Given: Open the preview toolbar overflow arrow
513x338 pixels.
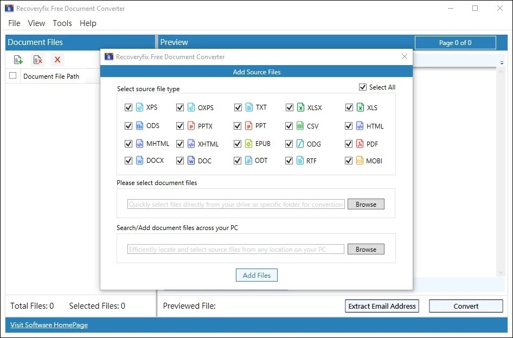Looking at the screenshot, I should point(502,62).
